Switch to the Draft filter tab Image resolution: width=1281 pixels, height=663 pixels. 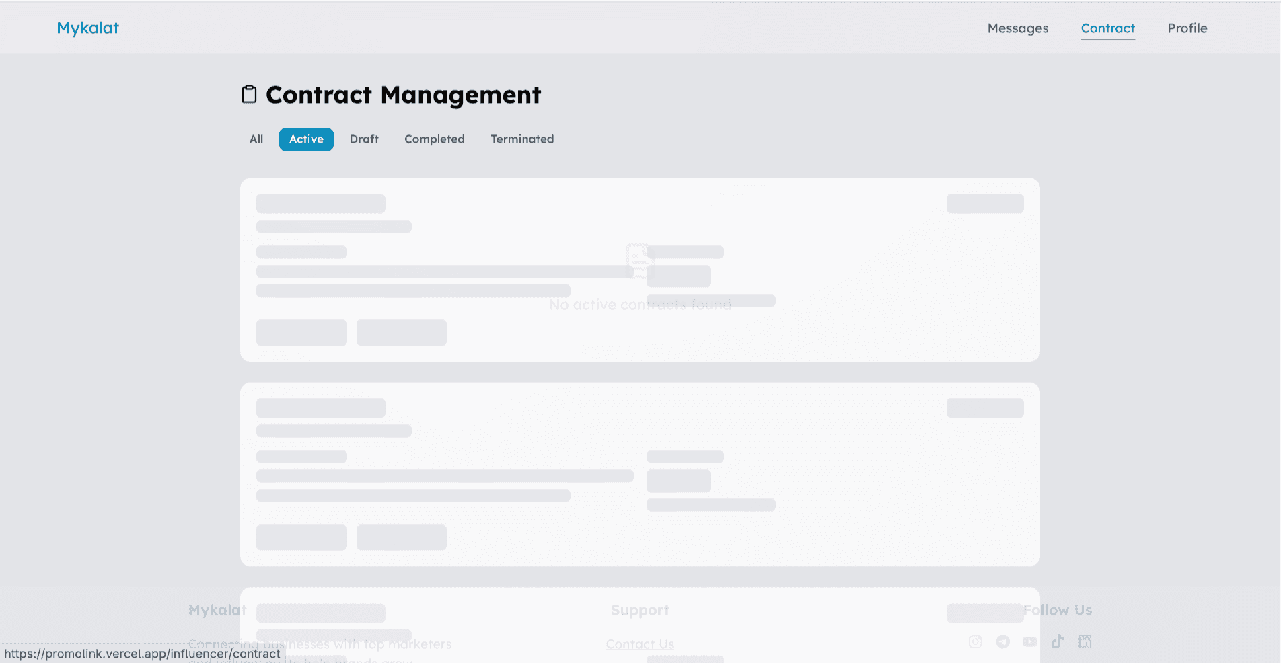(x=364, y=139)
